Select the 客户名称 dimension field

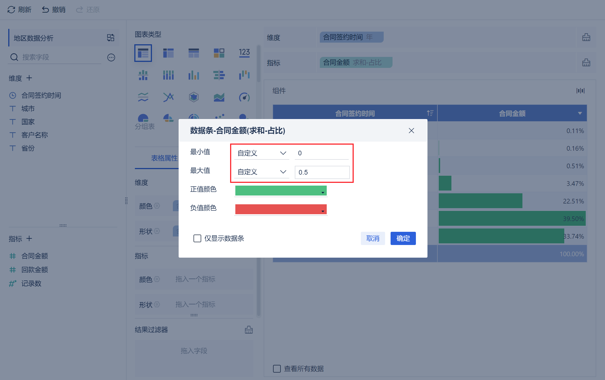click(34, 135)
